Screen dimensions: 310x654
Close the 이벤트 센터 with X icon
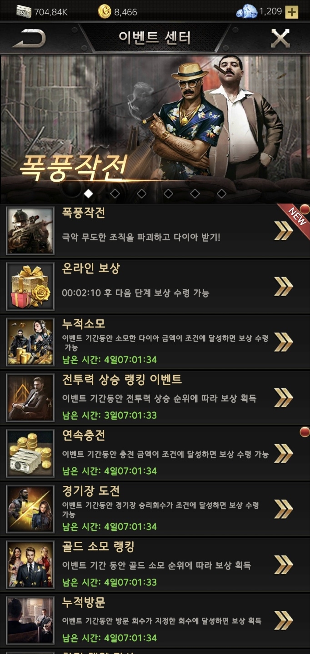point(280,38)
